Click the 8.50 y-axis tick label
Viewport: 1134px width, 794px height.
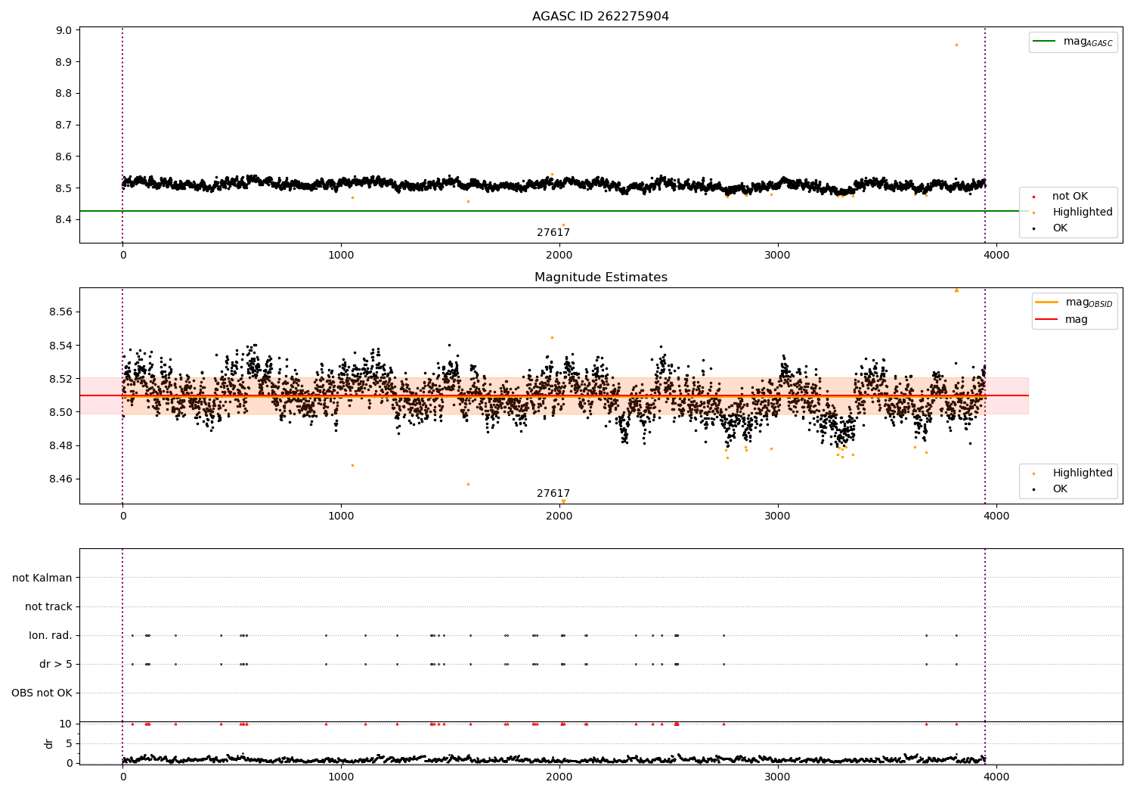60,412
